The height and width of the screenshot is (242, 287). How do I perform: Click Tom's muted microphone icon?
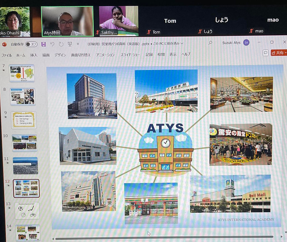pos(149,32)
